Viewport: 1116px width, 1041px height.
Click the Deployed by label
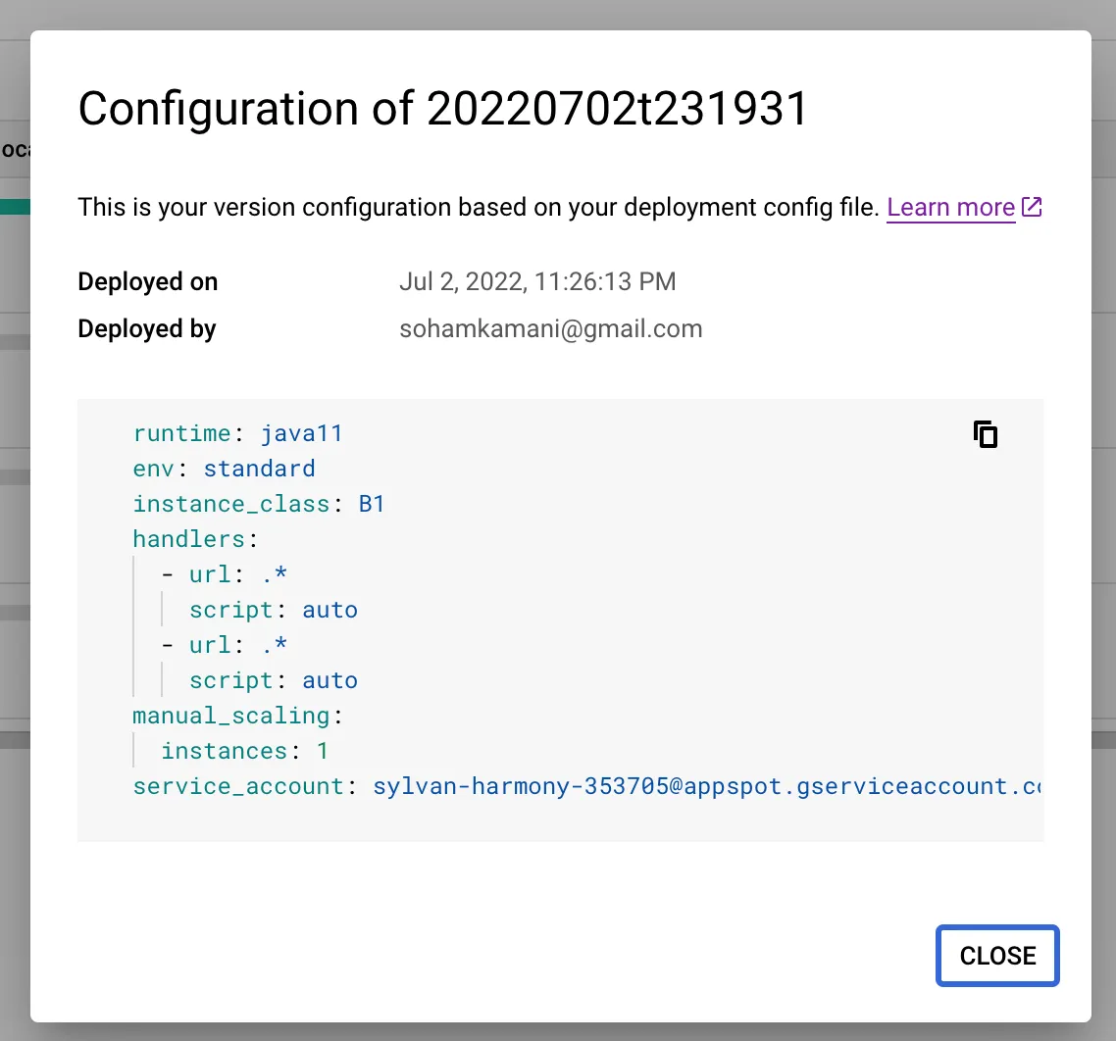pos(146,328)
